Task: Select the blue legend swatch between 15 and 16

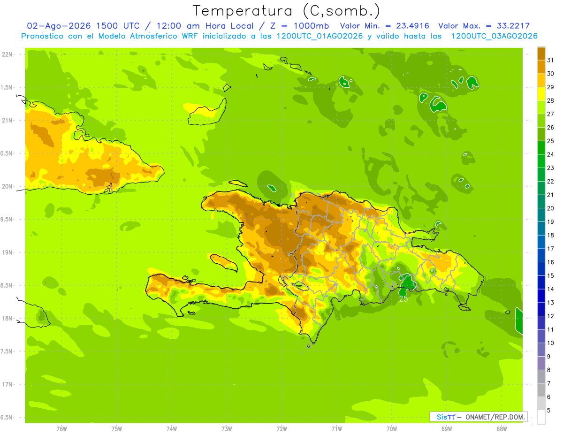Action: pos(541,269)
